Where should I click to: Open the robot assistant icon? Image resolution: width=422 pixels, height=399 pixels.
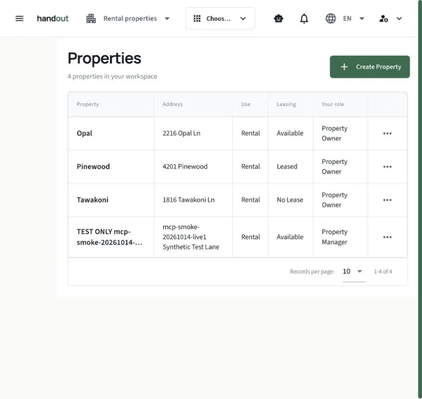278,19
